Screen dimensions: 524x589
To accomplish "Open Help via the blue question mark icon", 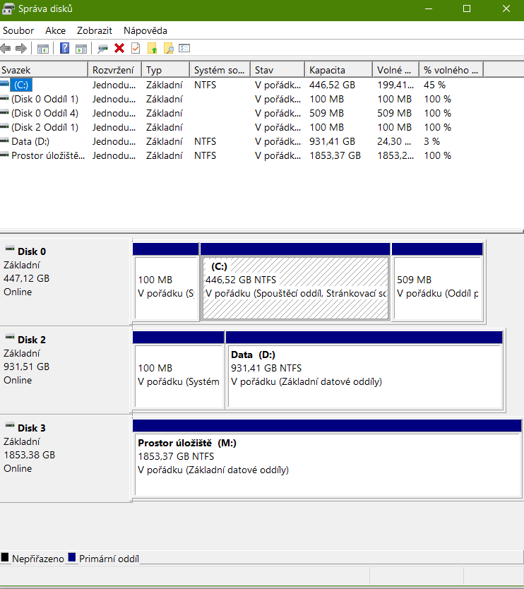I will [65, 48].
